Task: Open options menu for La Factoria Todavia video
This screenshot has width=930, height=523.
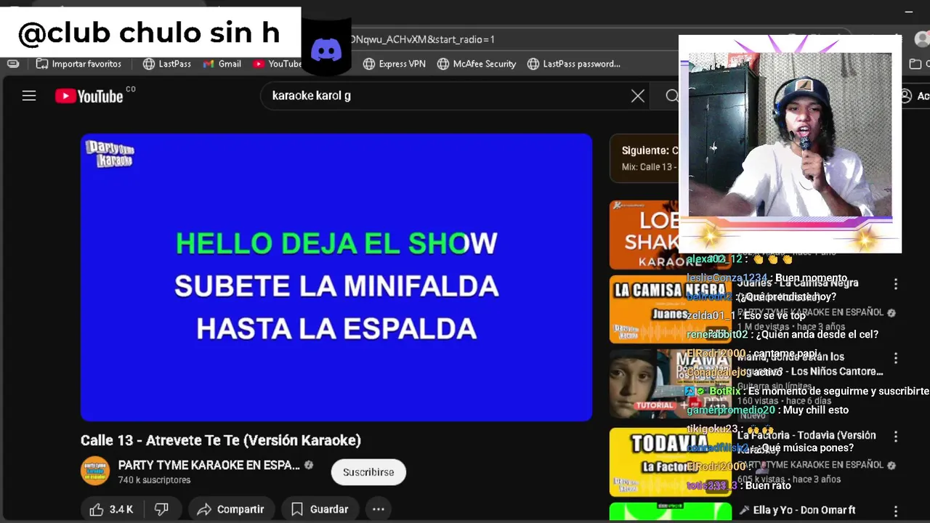Action: [895, 437]
